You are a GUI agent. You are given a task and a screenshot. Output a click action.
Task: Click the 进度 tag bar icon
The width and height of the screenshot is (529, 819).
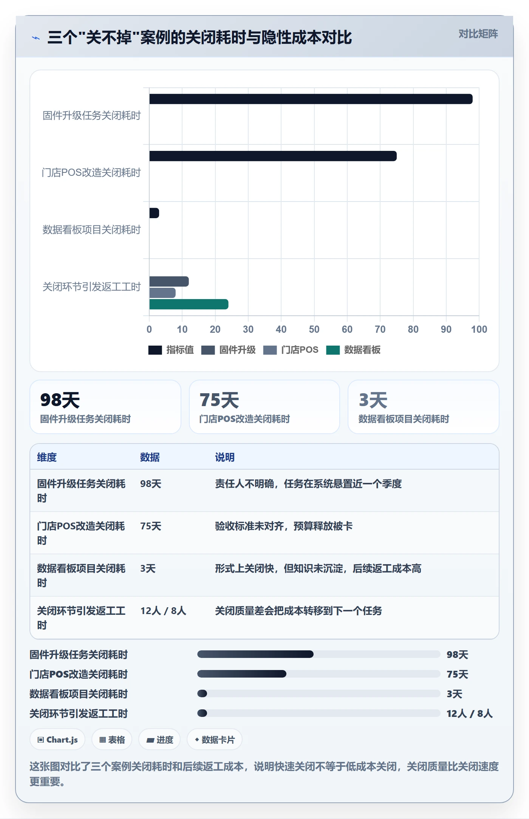click(150, 740)
